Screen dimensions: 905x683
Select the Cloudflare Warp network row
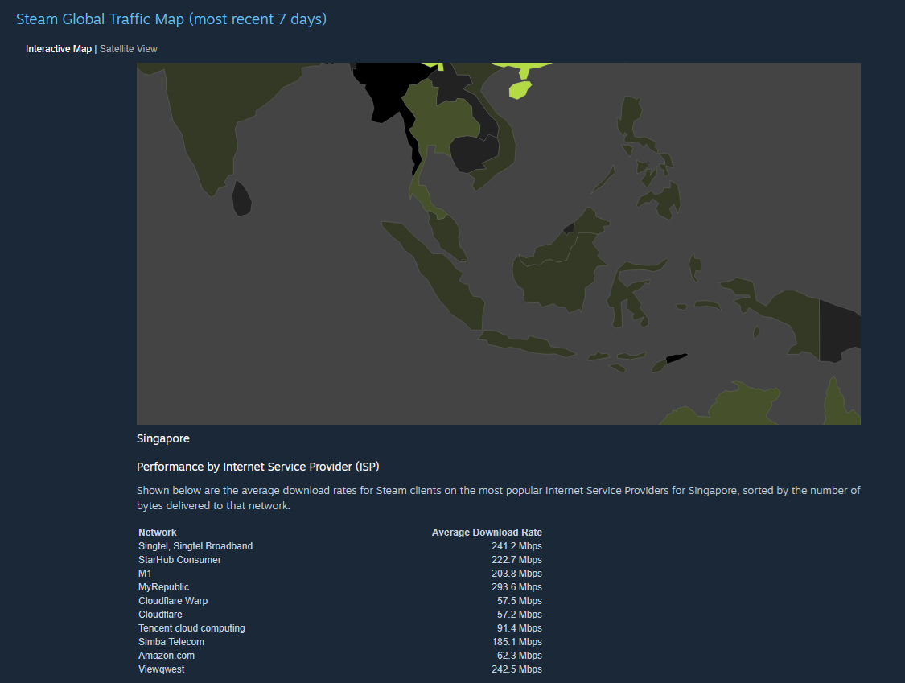coord(340,601)
